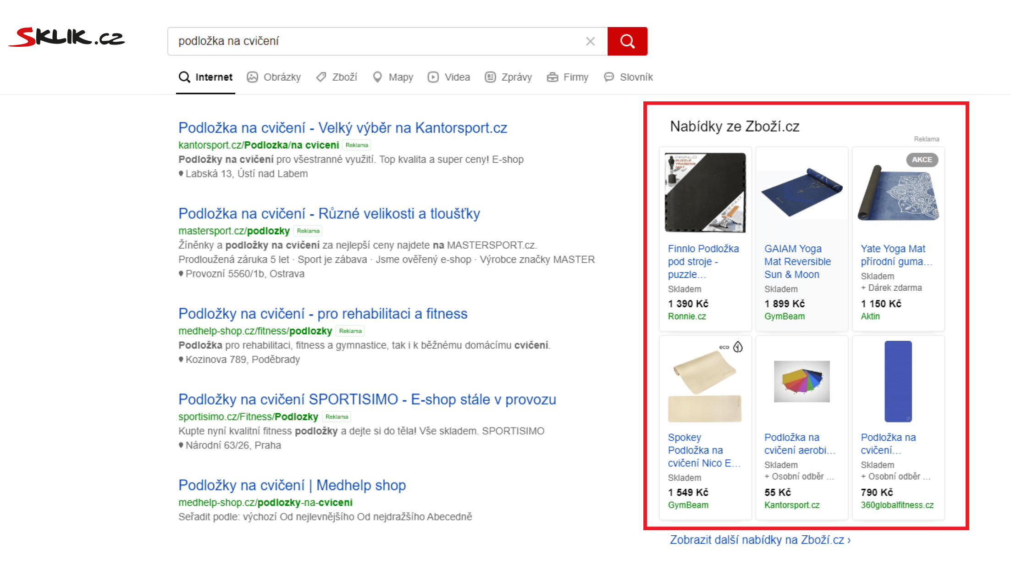Click the 'Nabídky ze Zboží.cz' heading
Screen dimensions: 1011x571
[735, 127]
